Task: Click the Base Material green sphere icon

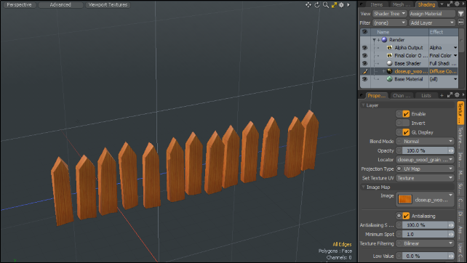Action: (389, 79)
